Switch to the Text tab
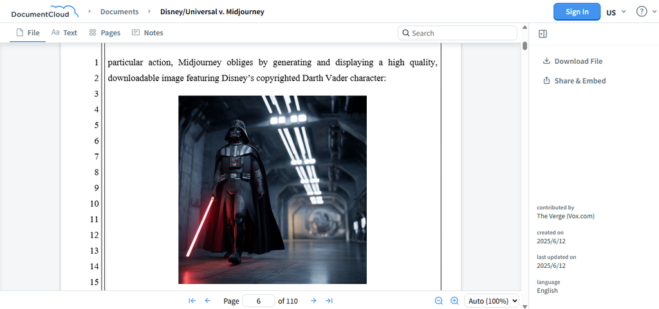This screenshot has height=309, width=659. click(x=64, y=33)
